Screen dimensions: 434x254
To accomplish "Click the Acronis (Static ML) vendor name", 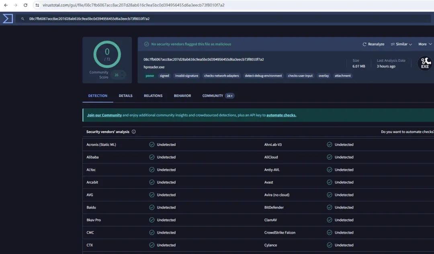I will click(x=101, y=145).
